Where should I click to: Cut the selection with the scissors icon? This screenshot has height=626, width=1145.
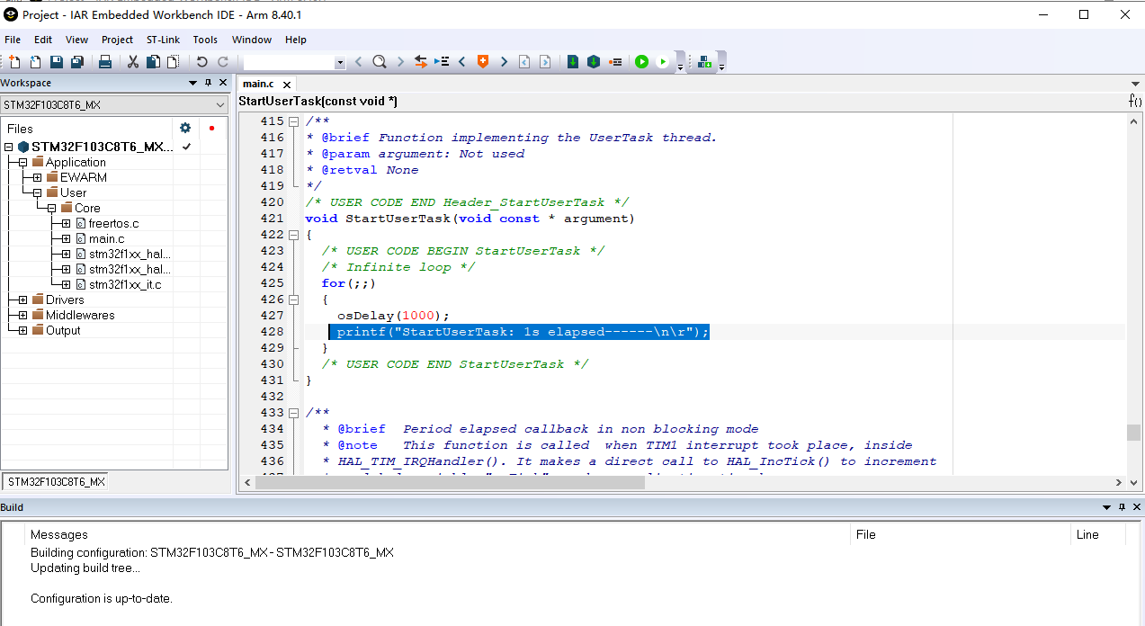tap(133, 62)
